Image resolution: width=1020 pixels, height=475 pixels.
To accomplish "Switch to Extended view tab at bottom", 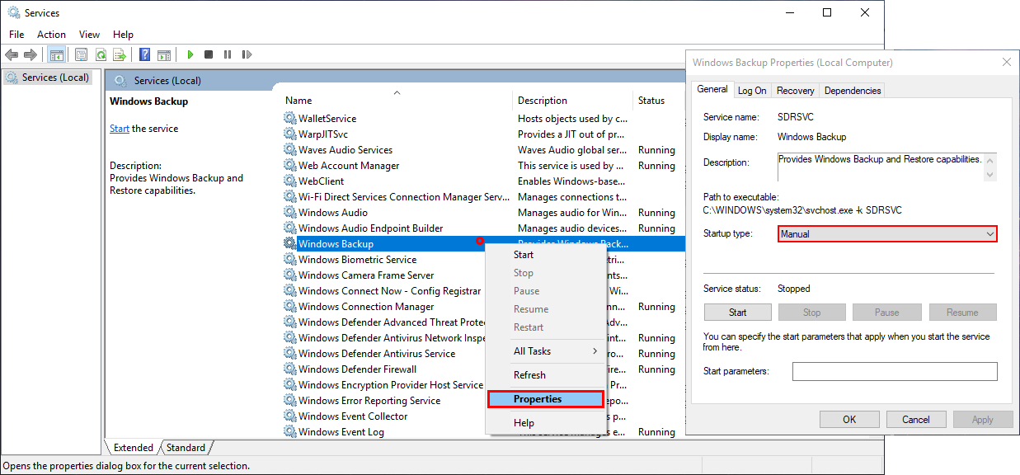I will (x=134, y=448).
